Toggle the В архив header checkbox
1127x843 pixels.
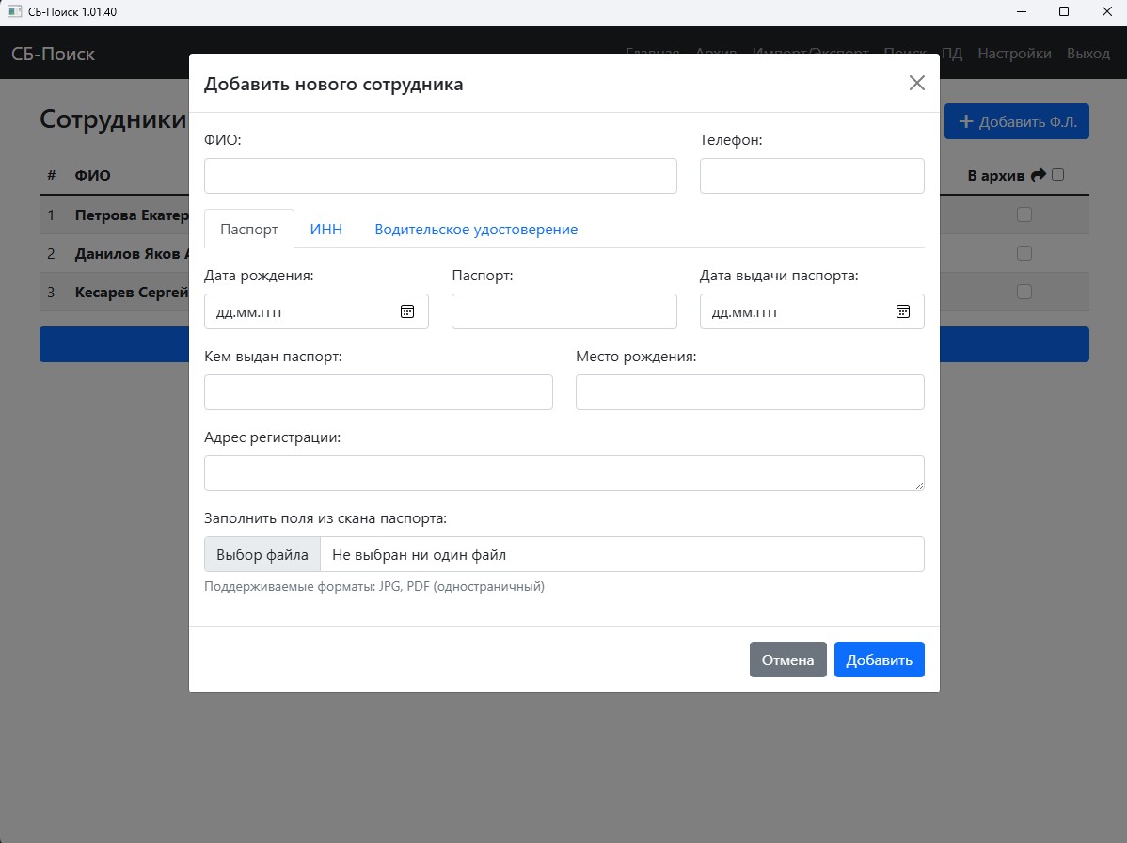tap(1057, 174)
